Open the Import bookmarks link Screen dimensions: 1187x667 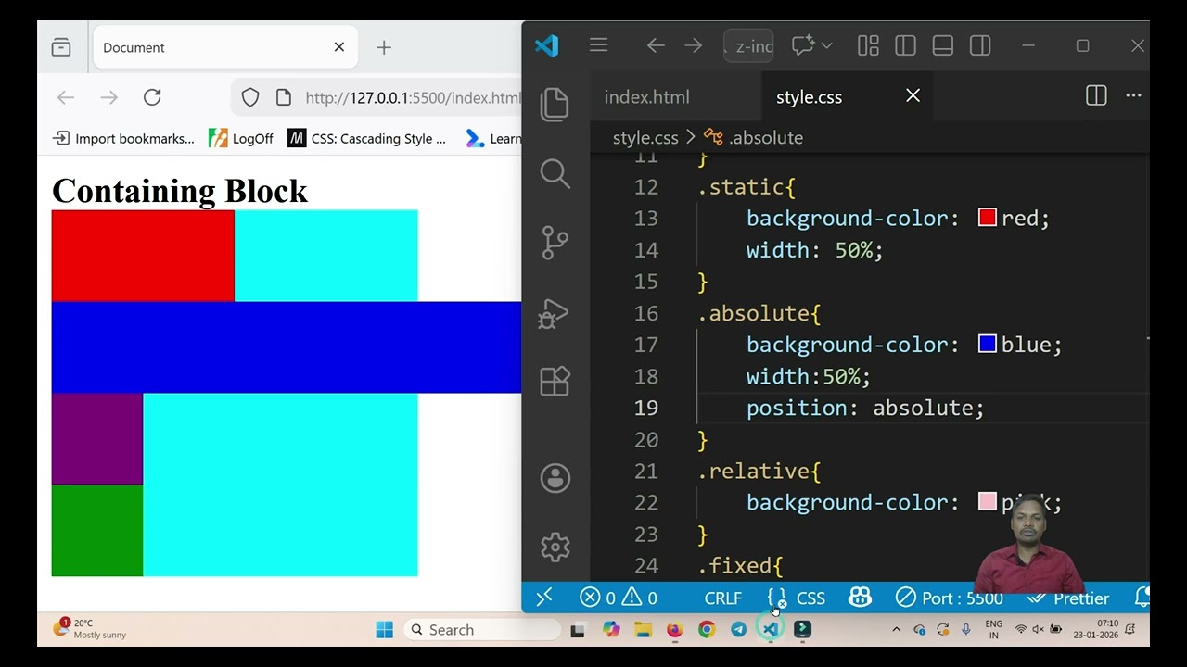123,138
